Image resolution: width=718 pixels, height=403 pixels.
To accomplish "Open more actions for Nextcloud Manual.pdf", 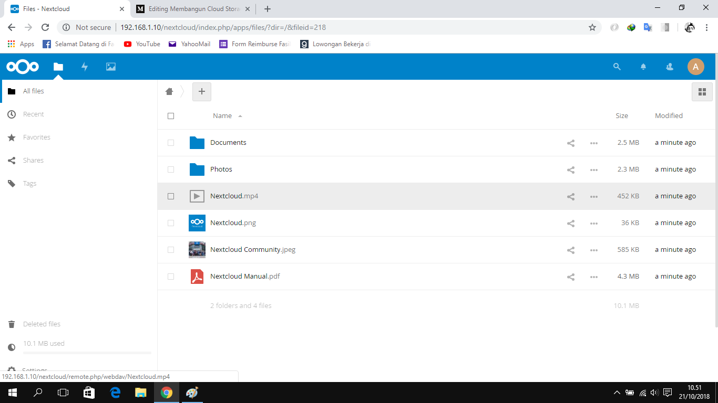I will click(594, 277).
